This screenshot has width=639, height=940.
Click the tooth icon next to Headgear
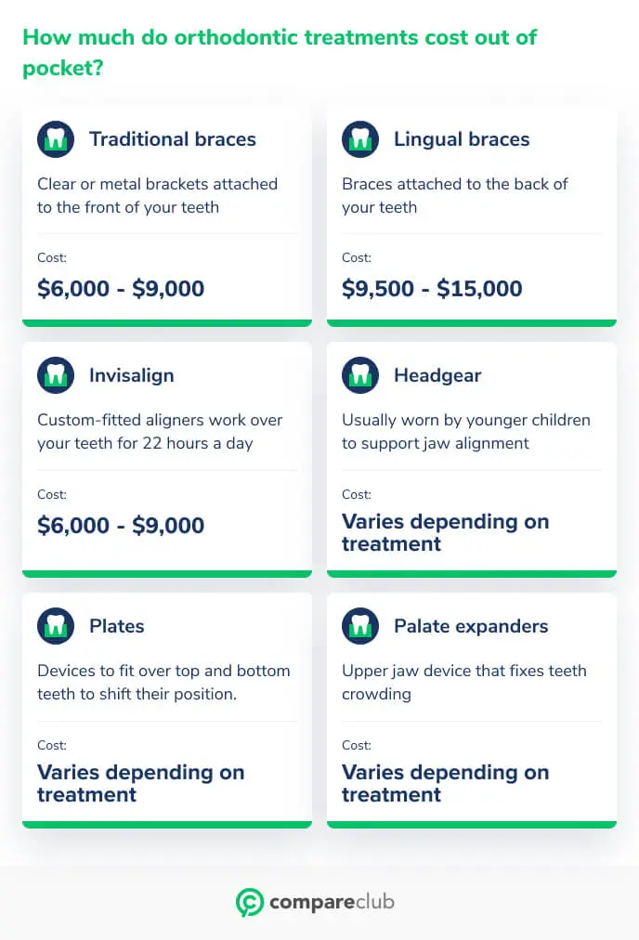(x=360, y=375)
